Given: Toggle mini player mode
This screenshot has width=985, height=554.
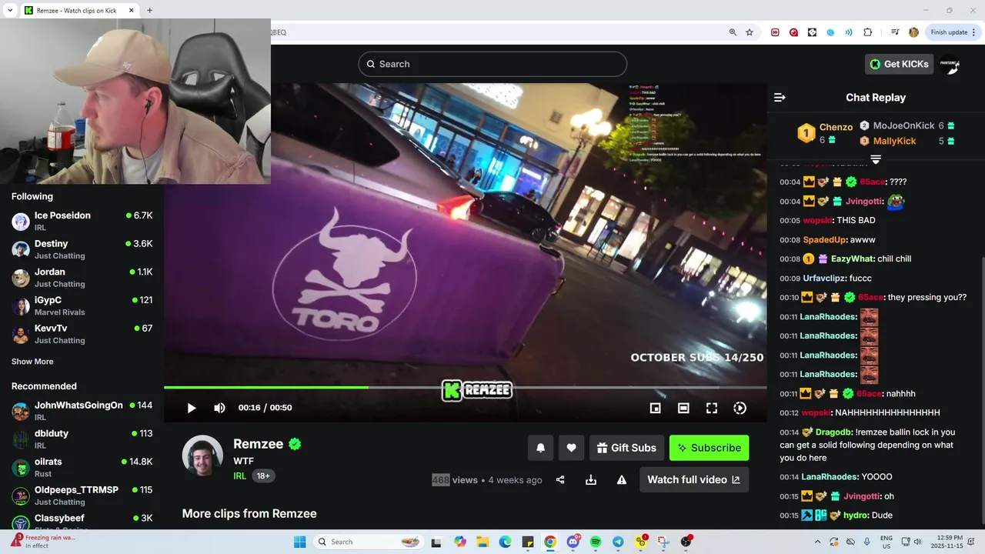Looking at the screenshot, I should [655, 408].
